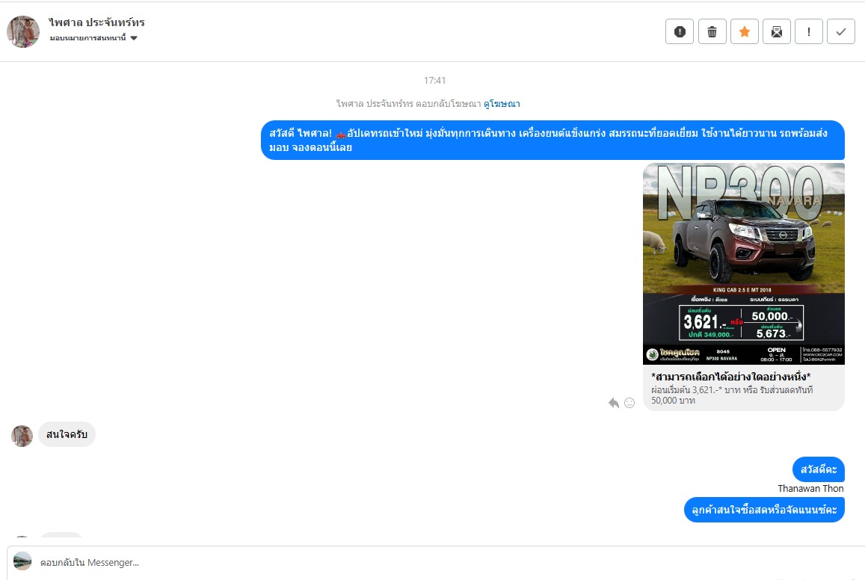Click reply arrow icon beside ad card
Image resolution: width=865 pixels, height=580 pixels.
[x=614, y=402]
